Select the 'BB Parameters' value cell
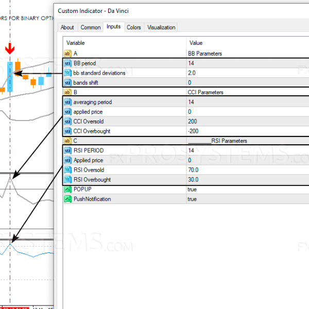The image size is (309, 309). 248,54
